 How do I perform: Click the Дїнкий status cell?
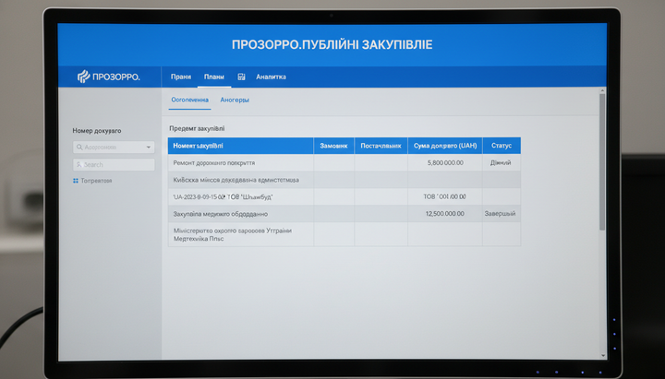click(502, 162)
